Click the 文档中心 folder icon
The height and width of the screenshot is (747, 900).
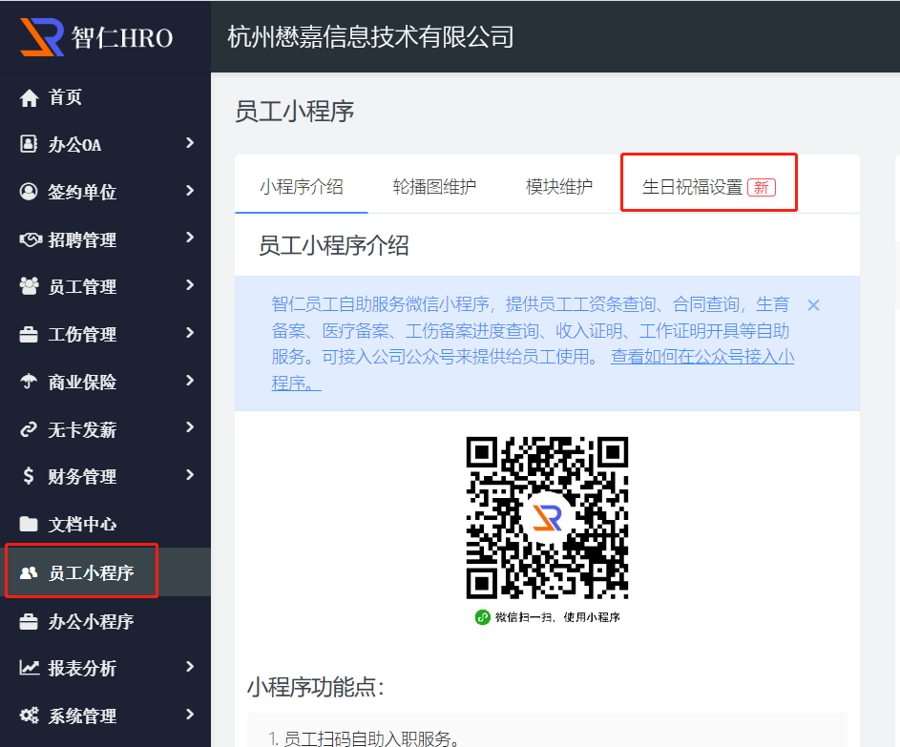(29, 524)
